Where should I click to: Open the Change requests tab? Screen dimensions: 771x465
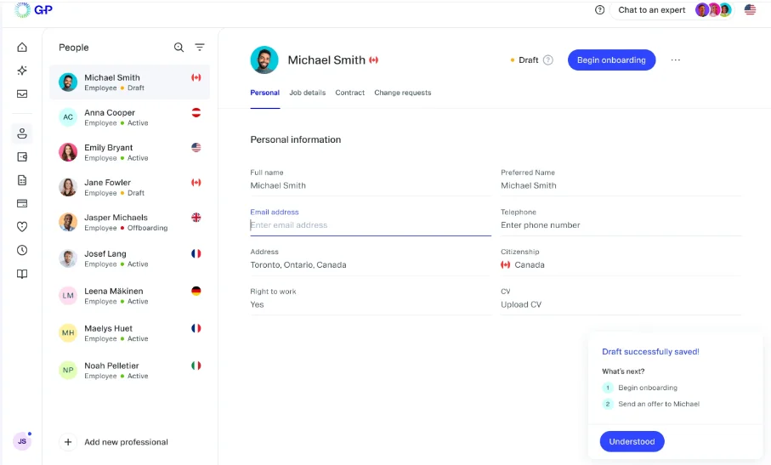point(402,93)
